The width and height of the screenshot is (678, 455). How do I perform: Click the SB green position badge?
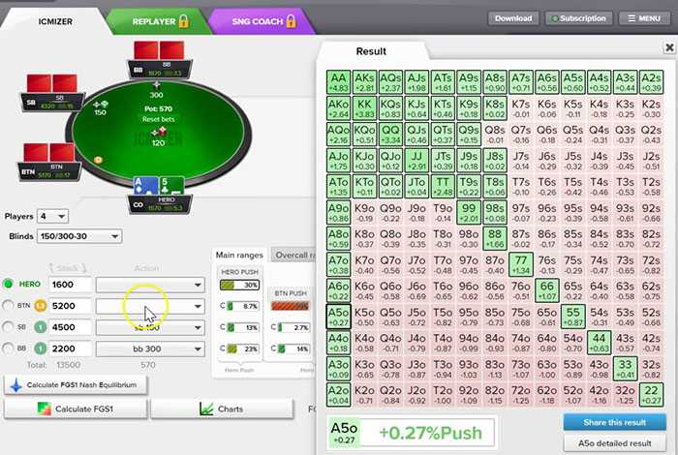click(41, 327)
